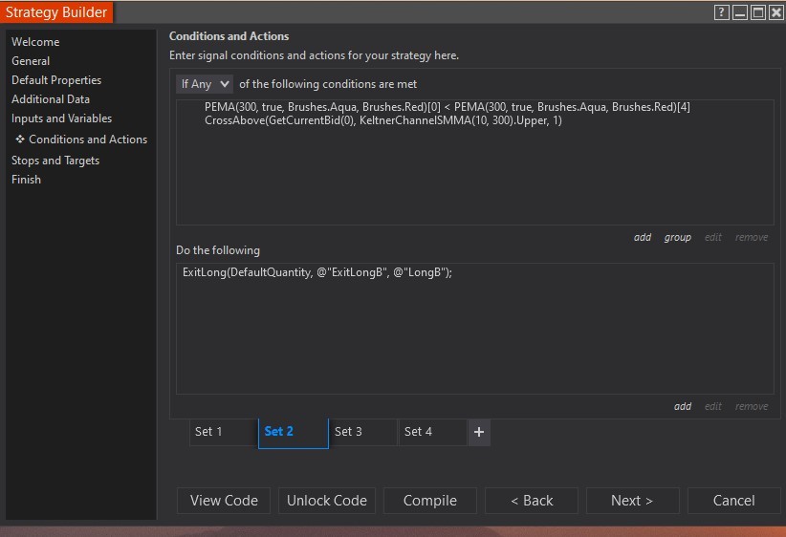Cancel the Strategy Builder
786x537 pixels.
(x=733, y=501)
